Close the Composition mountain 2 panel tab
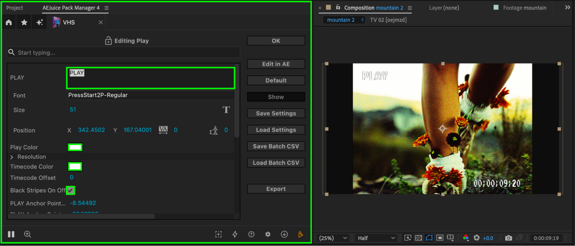This screenshot has width=575, height=246. (x=320, y=8)
